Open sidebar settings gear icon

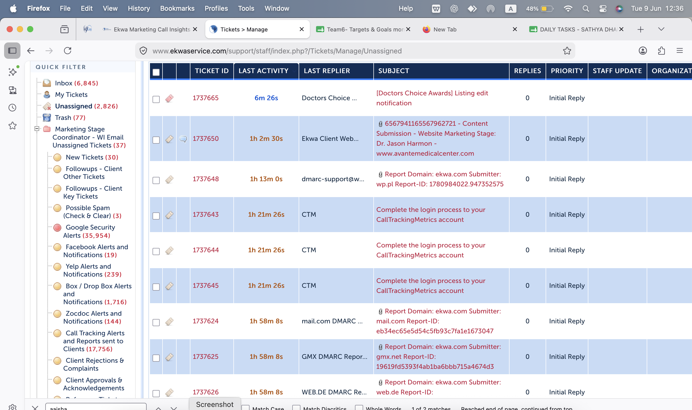13,407
